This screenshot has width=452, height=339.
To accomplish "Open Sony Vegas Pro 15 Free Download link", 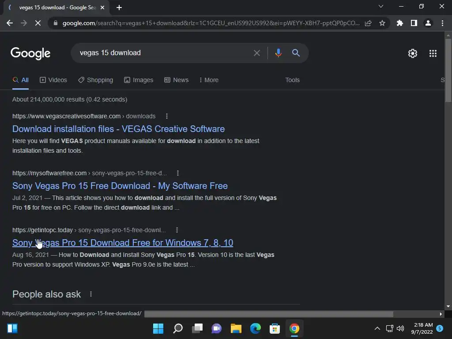I will point(120,186).
